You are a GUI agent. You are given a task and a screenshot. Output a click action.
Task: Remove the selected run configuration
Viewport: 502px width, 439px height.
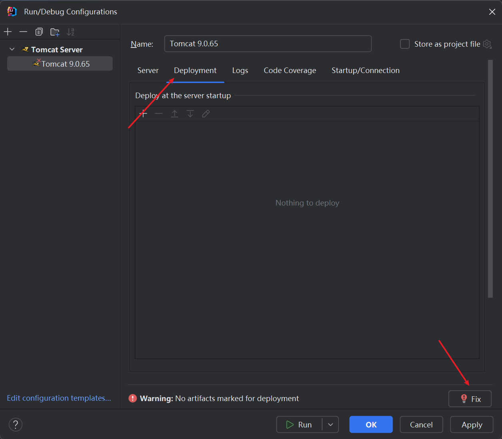click(23, 32)
